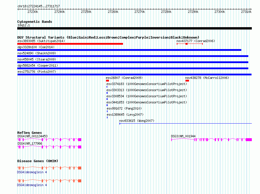
Task: Click the 18q12.1 band label
Action: [24, 25]
